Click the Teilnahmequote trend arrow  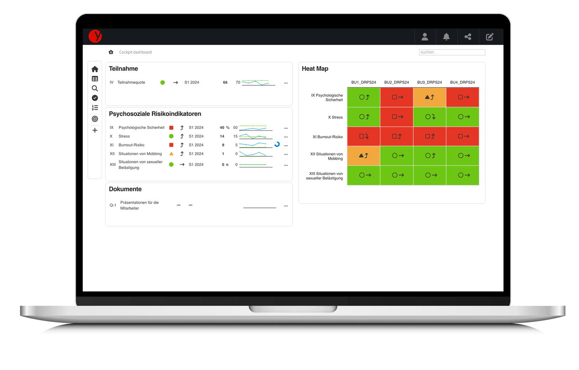tap(176, 83)
